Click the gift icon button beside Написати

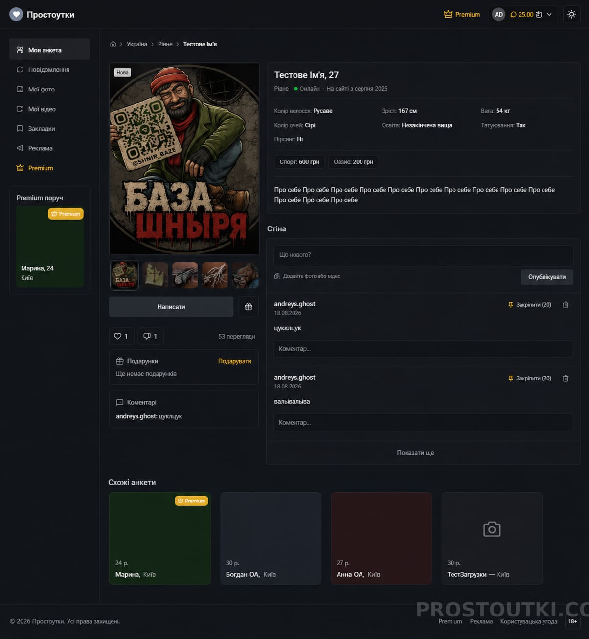tap(249, 307)
